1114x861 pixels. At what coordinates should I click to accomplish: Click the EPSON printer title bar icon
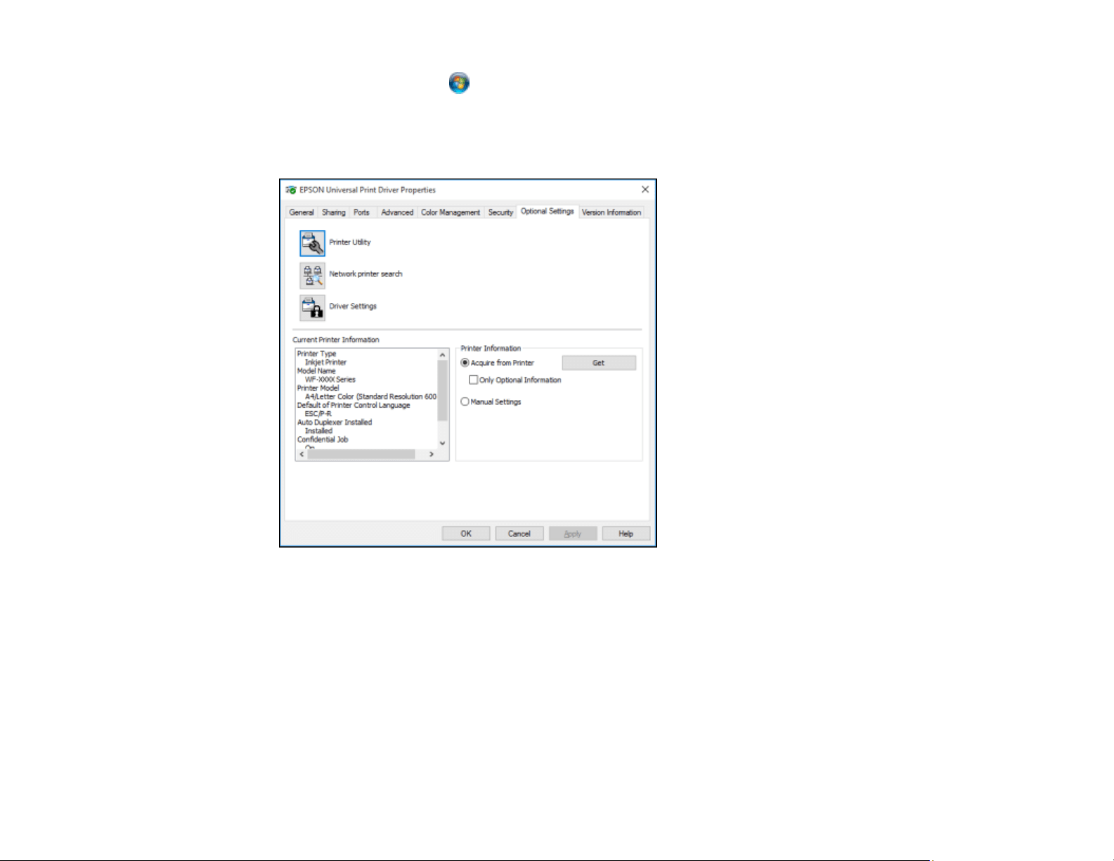click(291, 190)
